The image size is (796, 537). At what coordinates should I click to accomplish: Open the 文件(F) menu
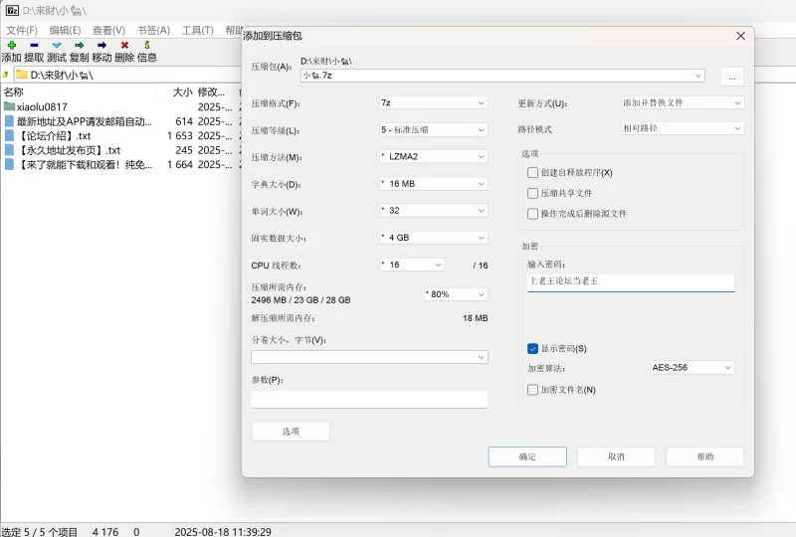[x=22, y=31]
